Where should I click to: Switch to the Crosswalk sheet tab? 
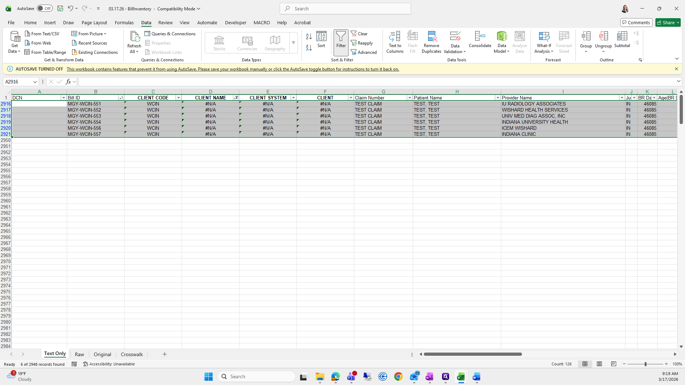(x=132, y=354)
